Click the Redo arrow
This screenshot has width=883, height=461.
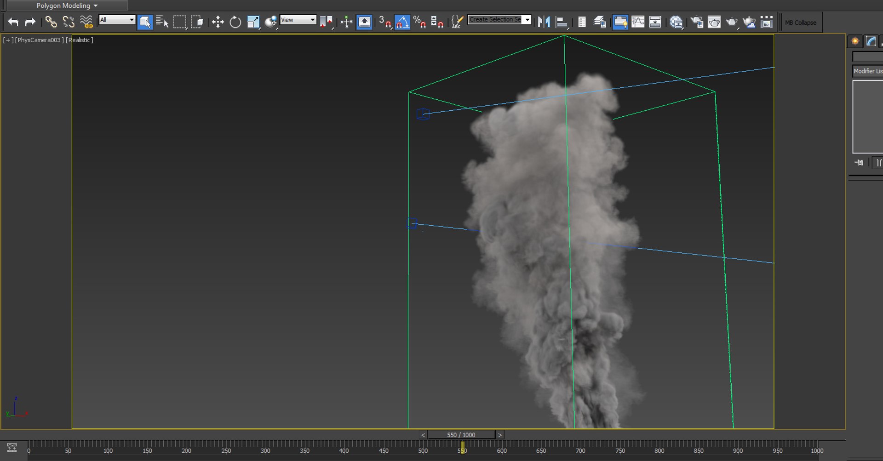click(x=30, y=22)
